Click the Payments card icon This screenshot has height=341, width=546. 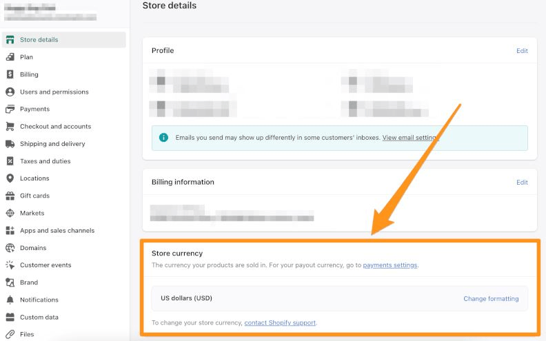(x=10, y=109)
